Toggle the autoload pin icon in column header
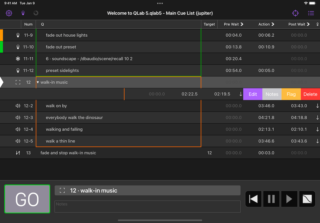This screenshot has width=320, height=223. point(318,24)
